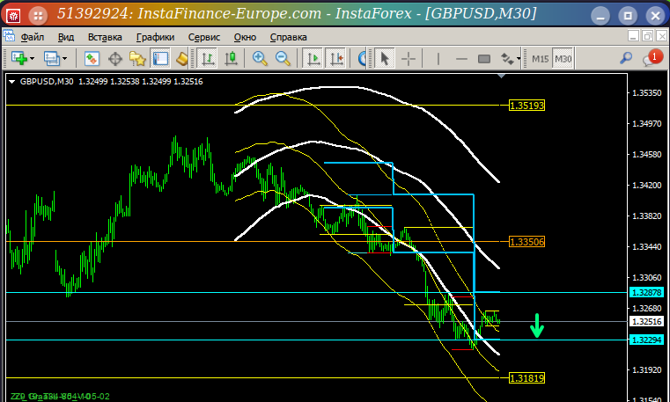Click the cyan 1.32878 price label

(647, 292)
